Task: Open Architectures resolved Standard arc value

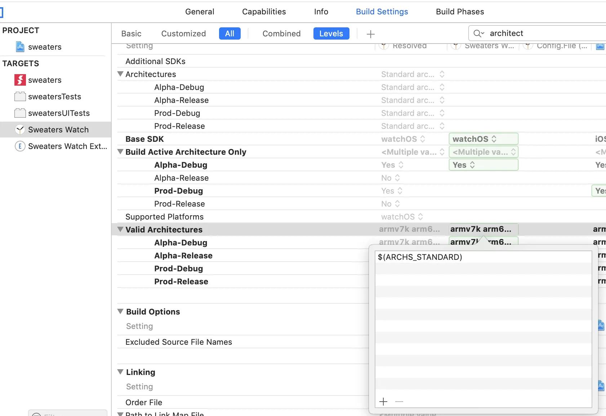Action: pyautogui.click(x=413, y=74)
